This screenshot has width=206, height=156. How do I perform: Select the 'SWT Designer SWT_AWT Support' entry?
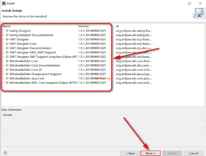[33, 52]
